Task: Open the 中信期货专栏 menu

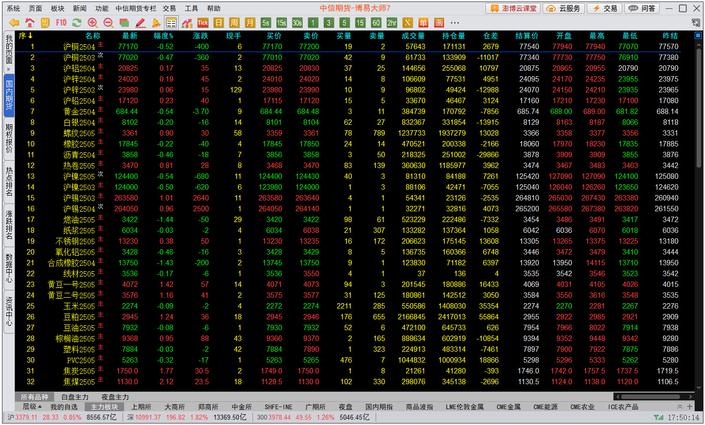Action: 136,8
